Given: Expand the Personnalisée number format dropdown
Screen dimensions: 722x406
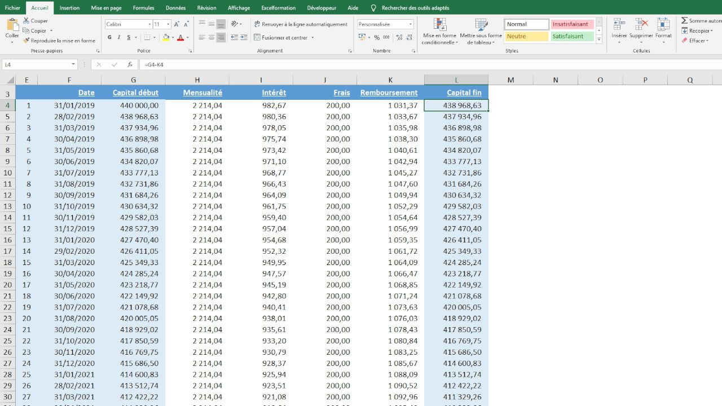Looking at the screenshot, I should click(x=410, y=24).
